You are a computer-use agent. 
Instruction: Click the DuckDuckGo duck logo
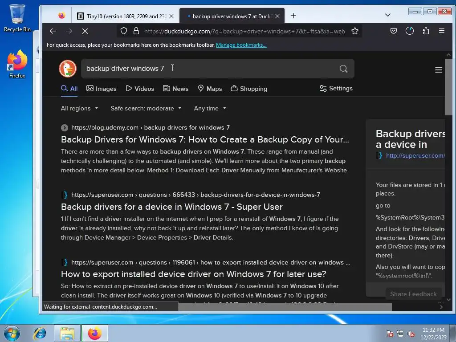coord(68,69)
